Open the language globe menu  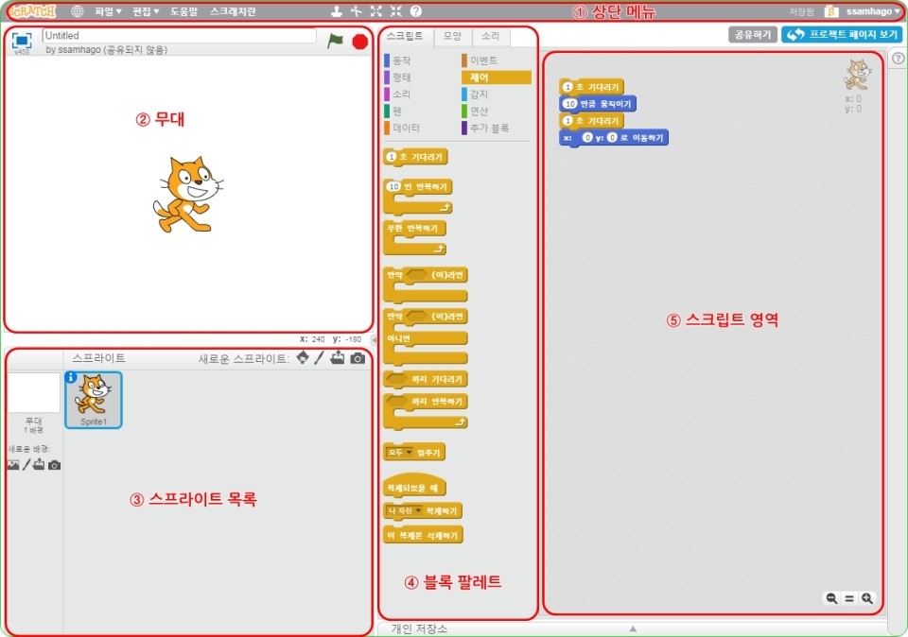77,11
